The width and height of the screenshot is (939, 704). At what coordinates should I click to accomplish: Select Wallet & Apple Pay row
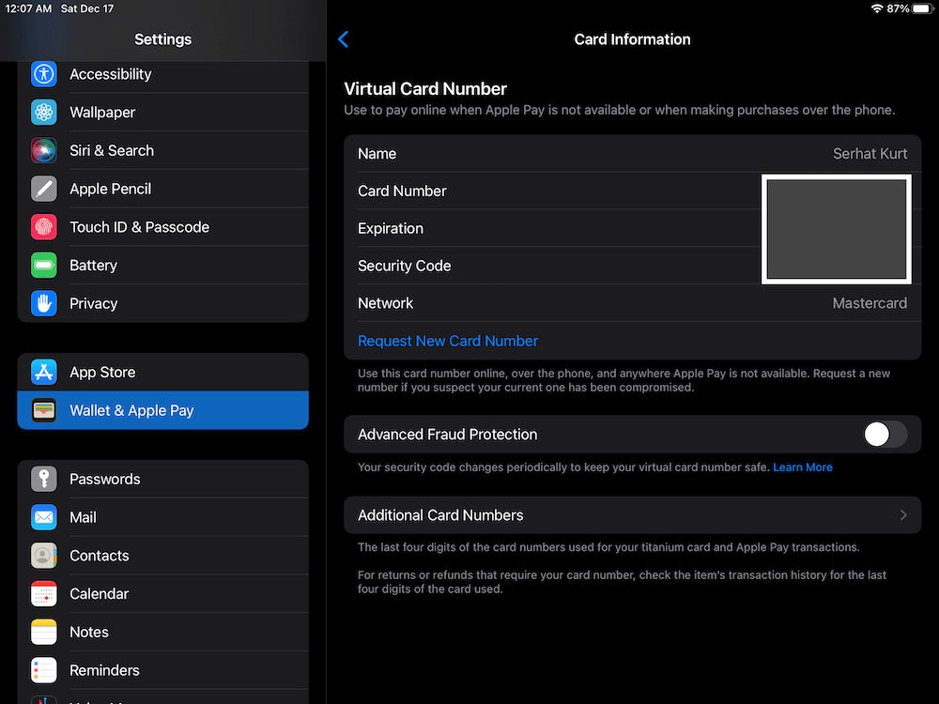162,411
